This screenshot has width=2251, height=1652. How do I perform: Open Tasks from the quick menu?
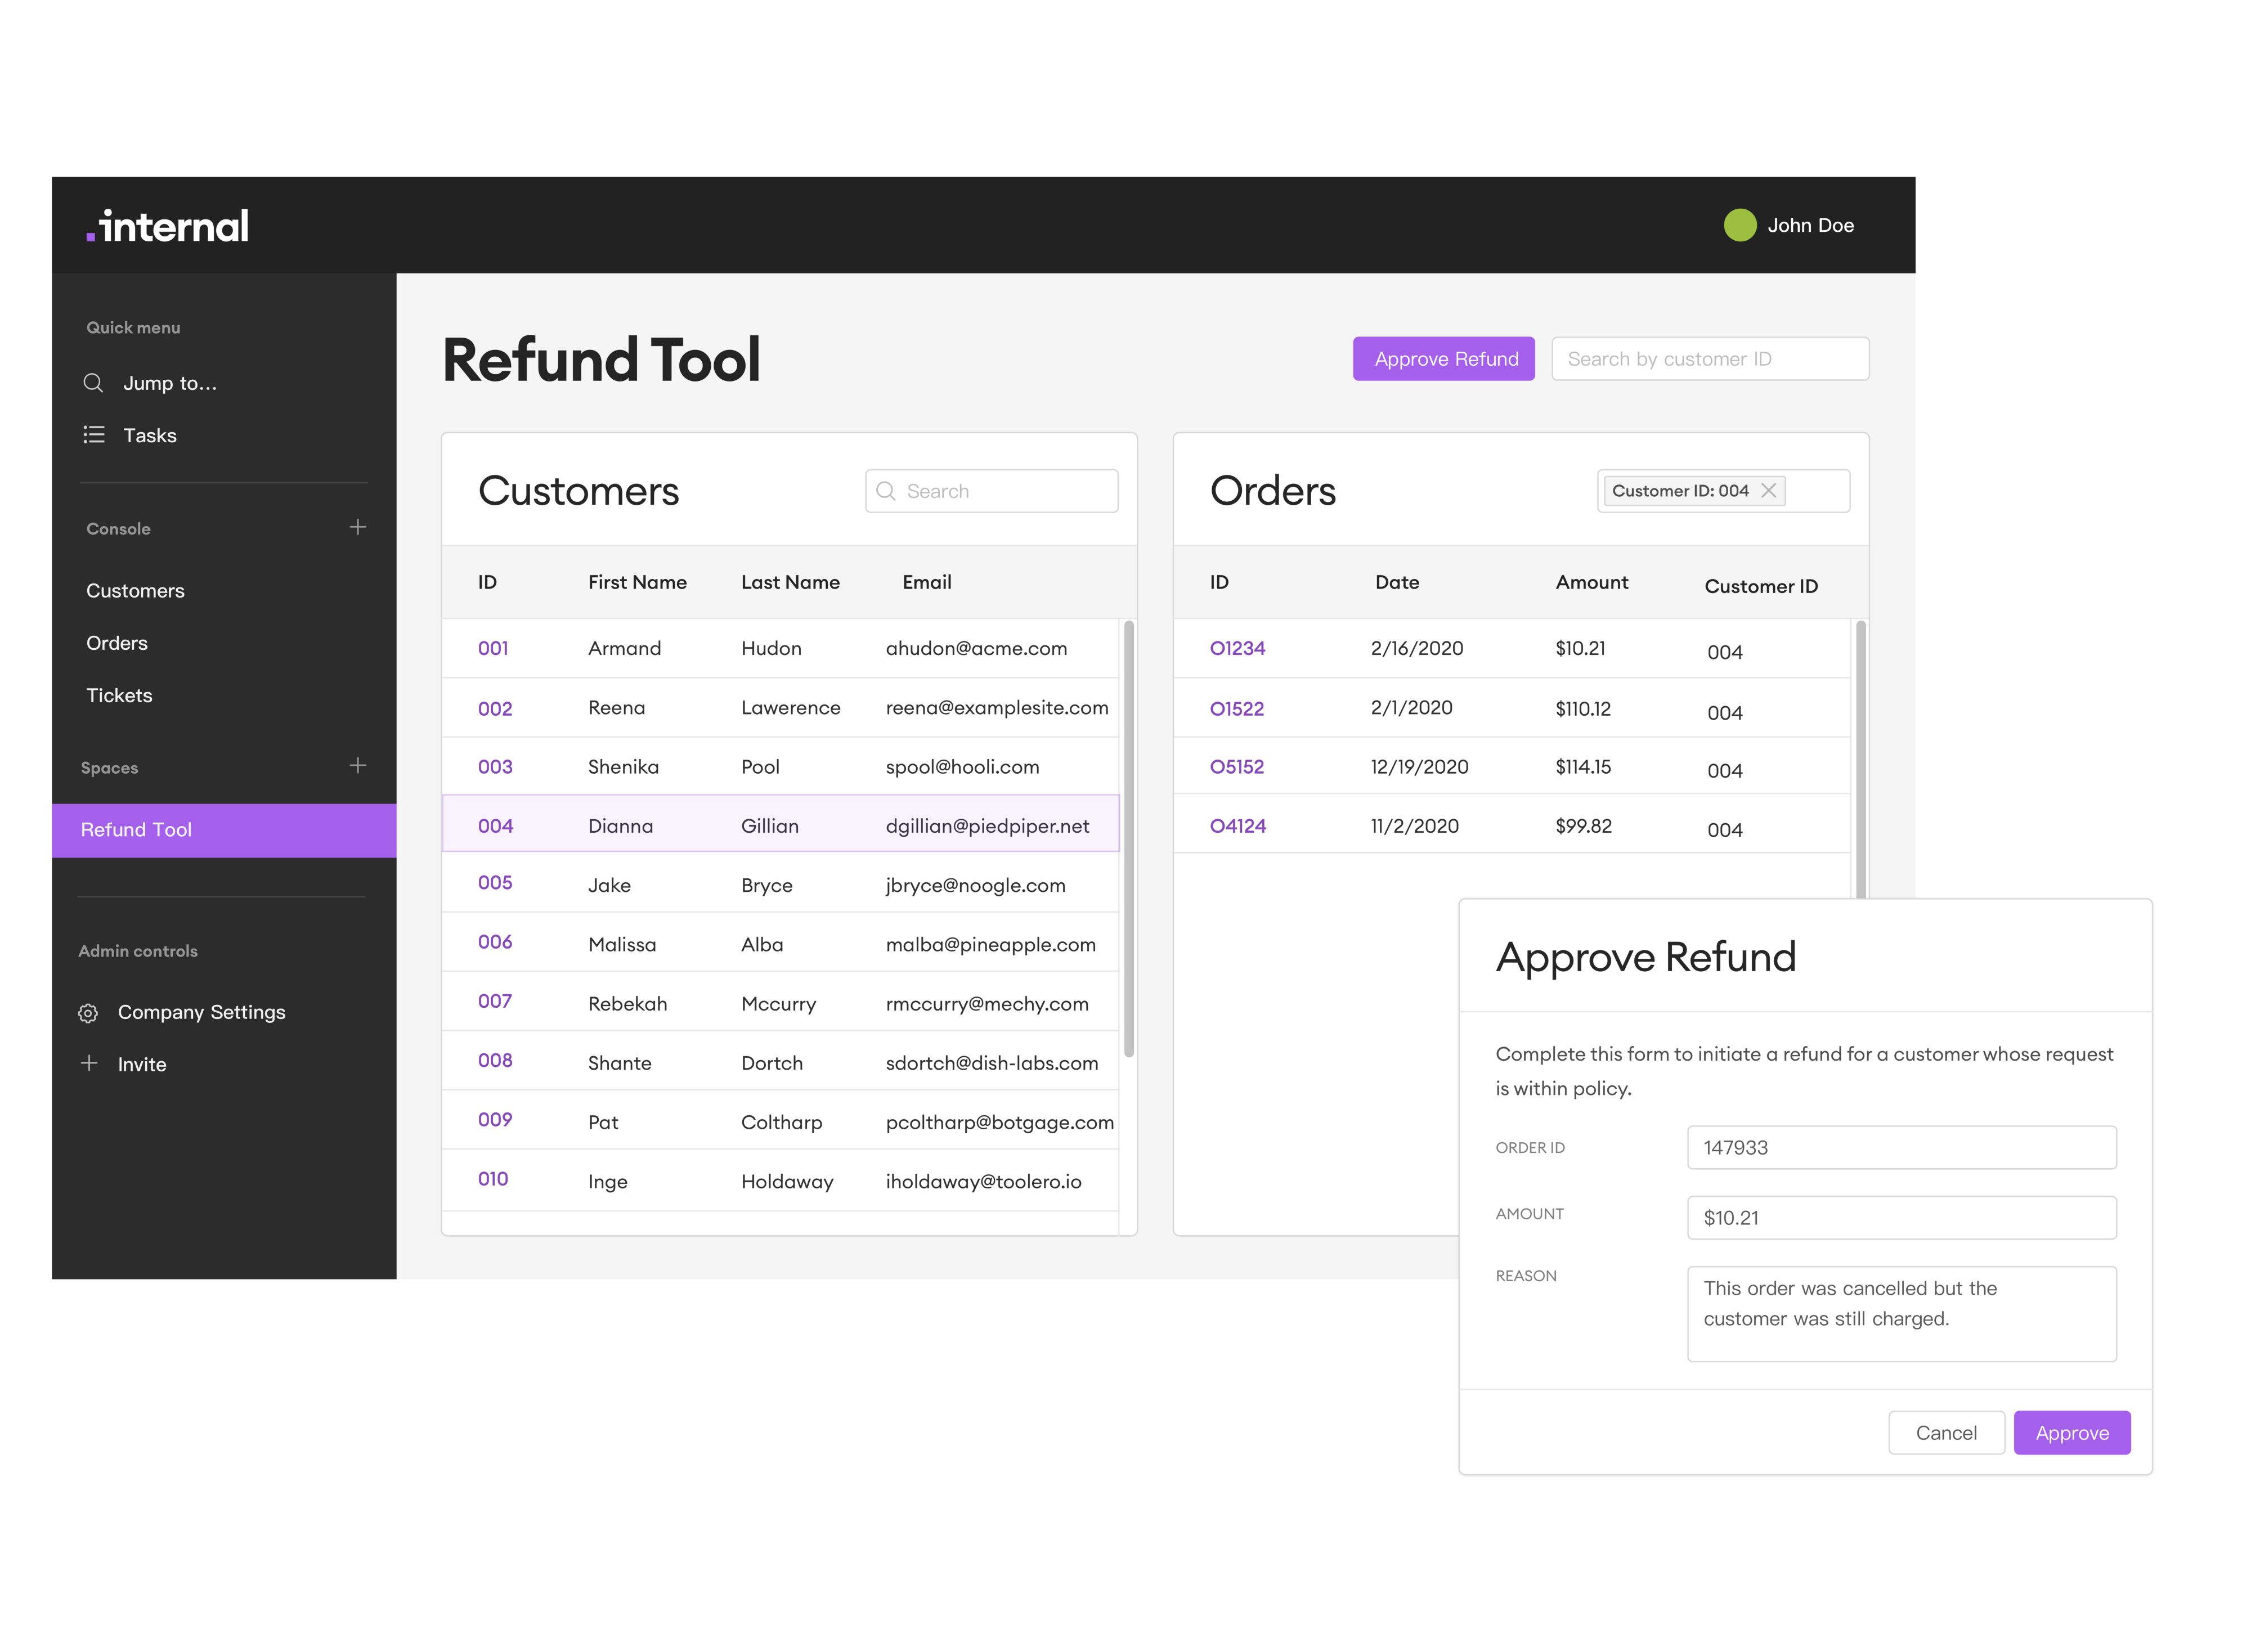point(150,435)
